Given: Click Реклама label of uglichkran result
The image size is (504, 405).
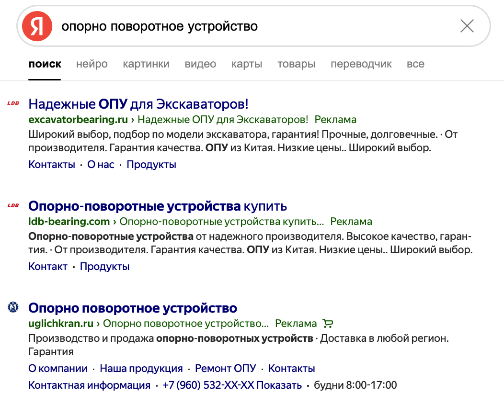Looking at the screenshot, I should [296, 324].
